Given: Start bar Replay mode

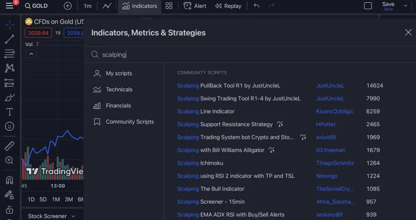Looking at the screenshot, I should tap(228, 6).
